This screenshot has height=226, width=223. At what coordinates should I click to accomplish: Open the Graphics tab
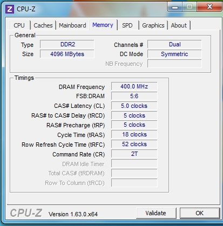coord(153,25)
